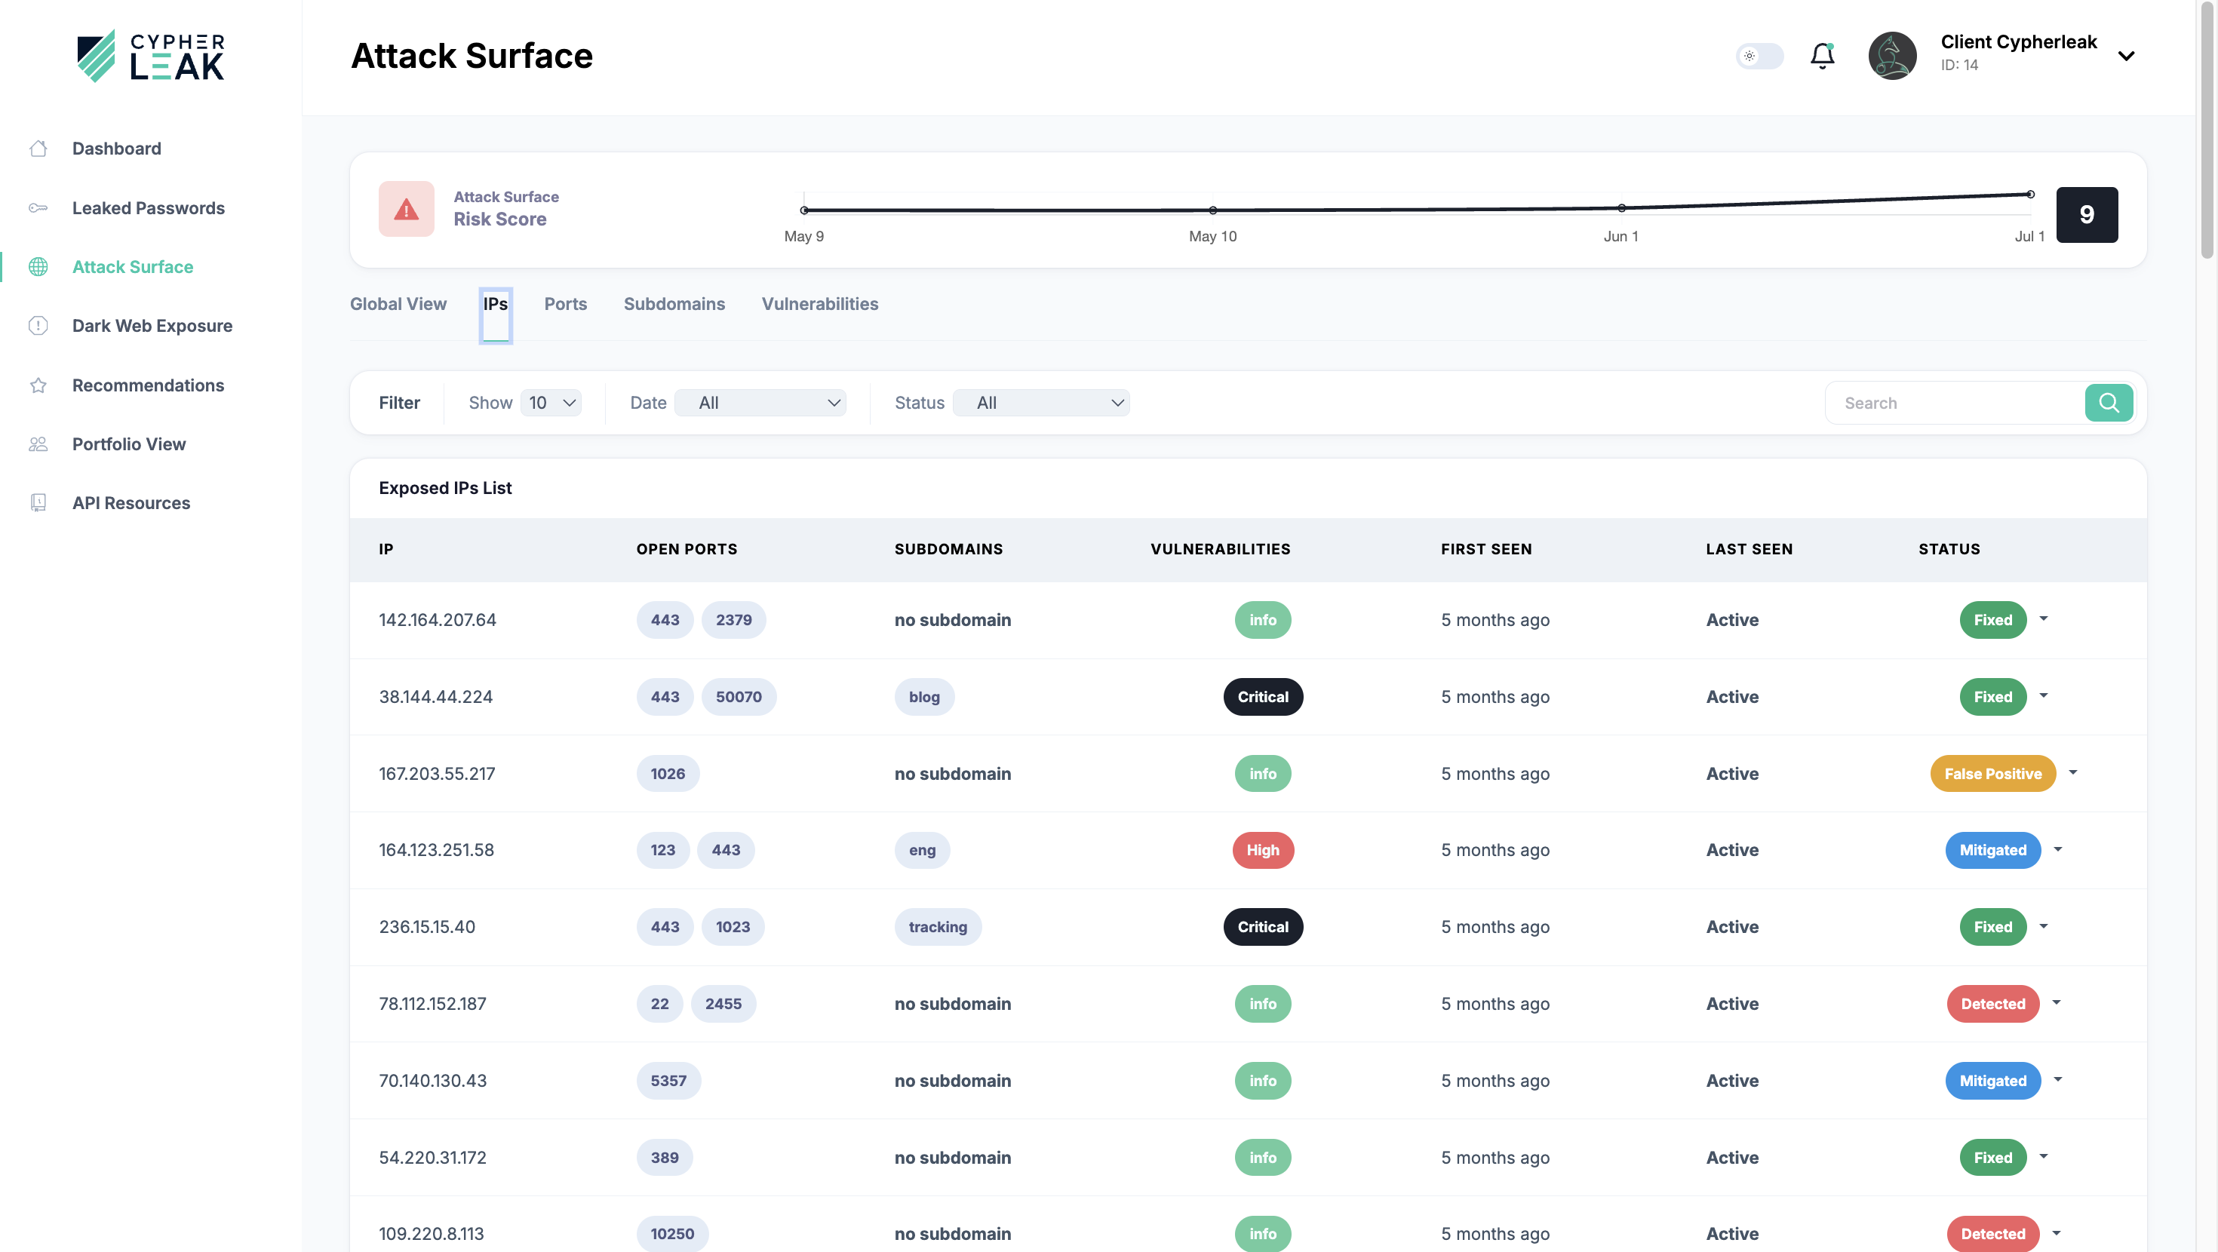
Task: Open Portfolio View people icon
Action: point(38,443)
